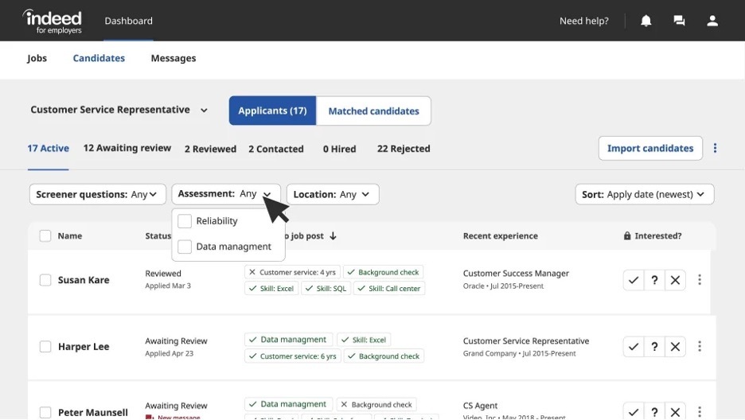Open Harper Lee's row options menu

700,346
